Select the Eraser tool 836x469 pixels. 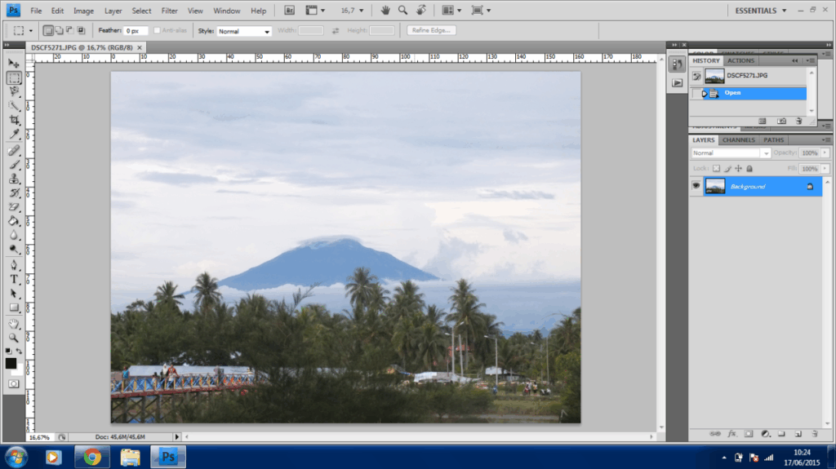point(14,207)
